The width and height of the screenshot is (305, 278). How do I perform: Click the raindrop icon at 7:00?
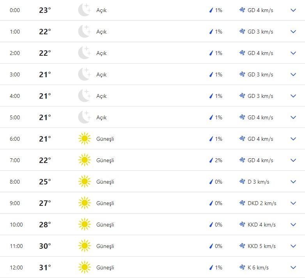211,160
